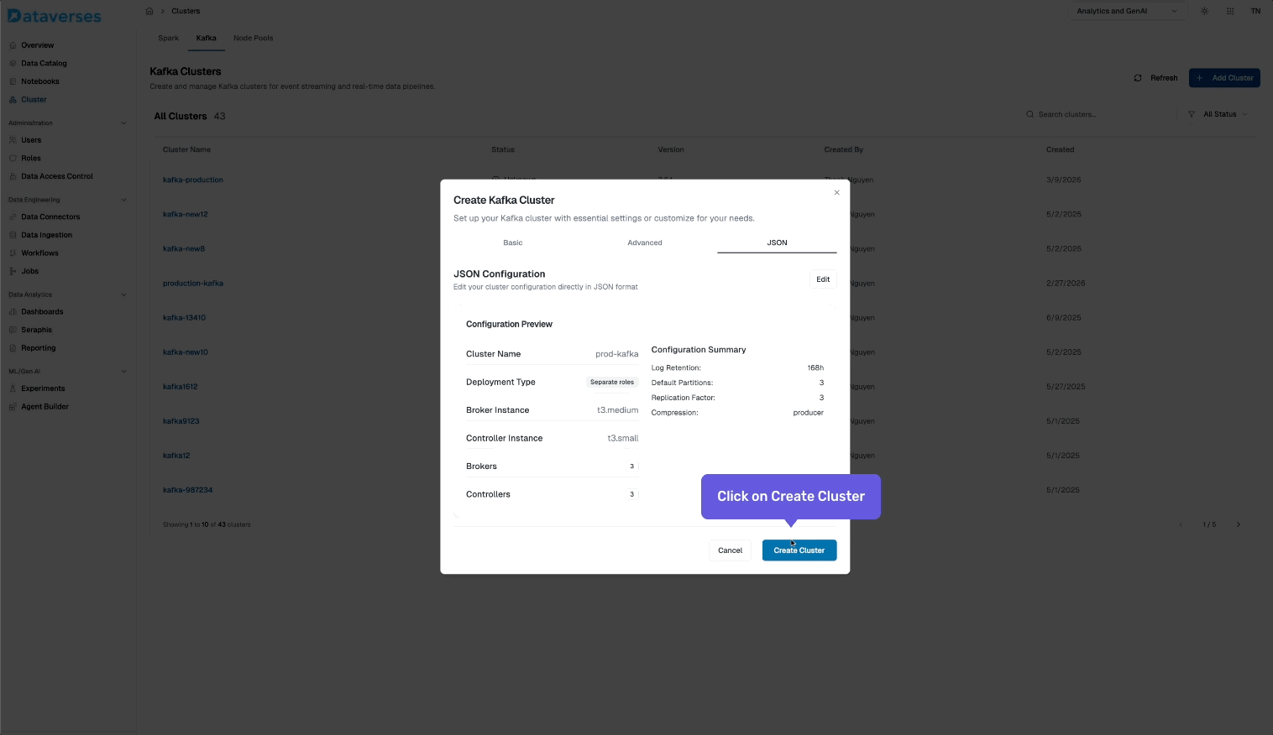The width and height of the screenshot is (1273, 735).
Task: Click the Created By column header
Action: pos(843,149)
